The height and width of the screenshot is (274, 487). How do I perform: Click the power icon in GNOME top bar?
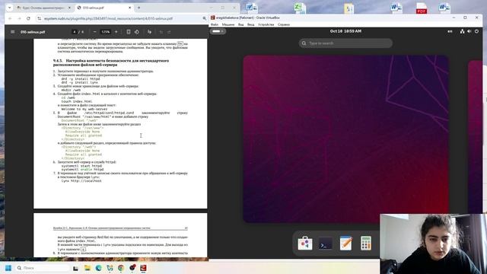pos(476,31)
